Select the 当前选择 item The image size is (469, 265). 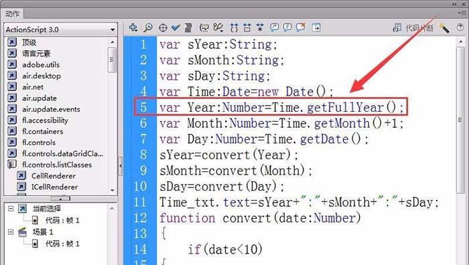click(x=46, y=209)
